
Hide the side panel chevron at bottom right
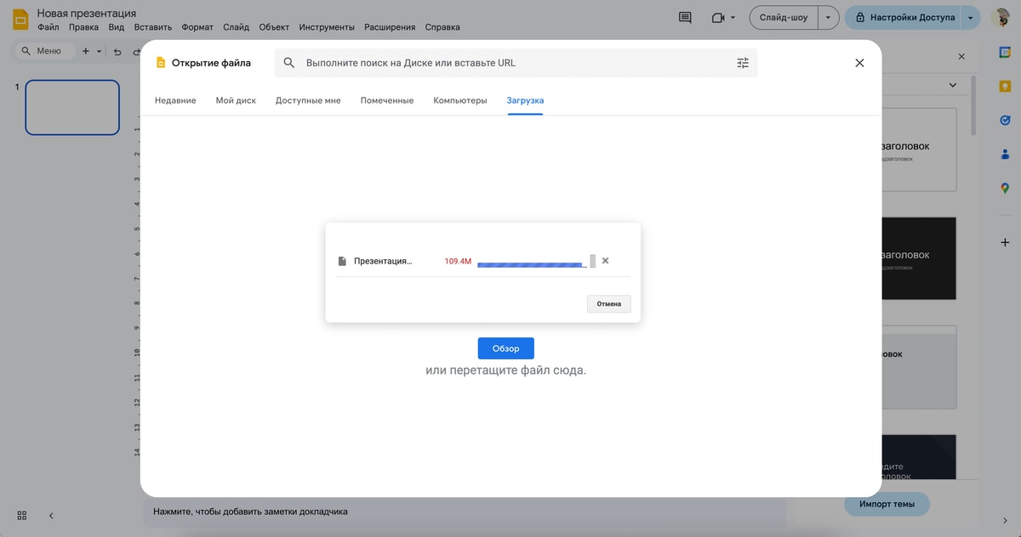pos(1004,520)
